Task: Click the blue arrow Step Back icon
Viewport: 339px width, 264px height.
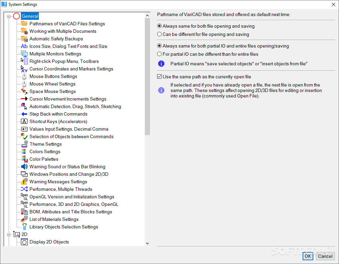Action: 24,114
